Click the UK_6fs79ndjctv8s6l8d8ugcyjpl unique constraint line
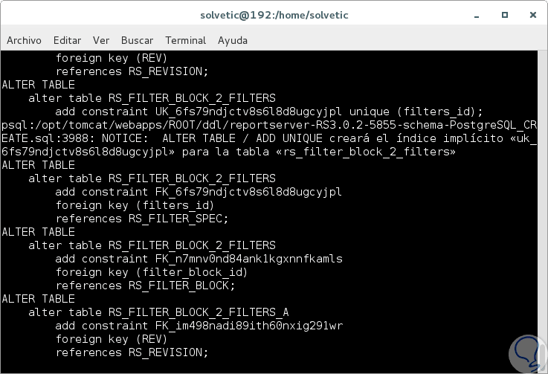The height and width of the screenshot is (374, 548). pos(269,112)
